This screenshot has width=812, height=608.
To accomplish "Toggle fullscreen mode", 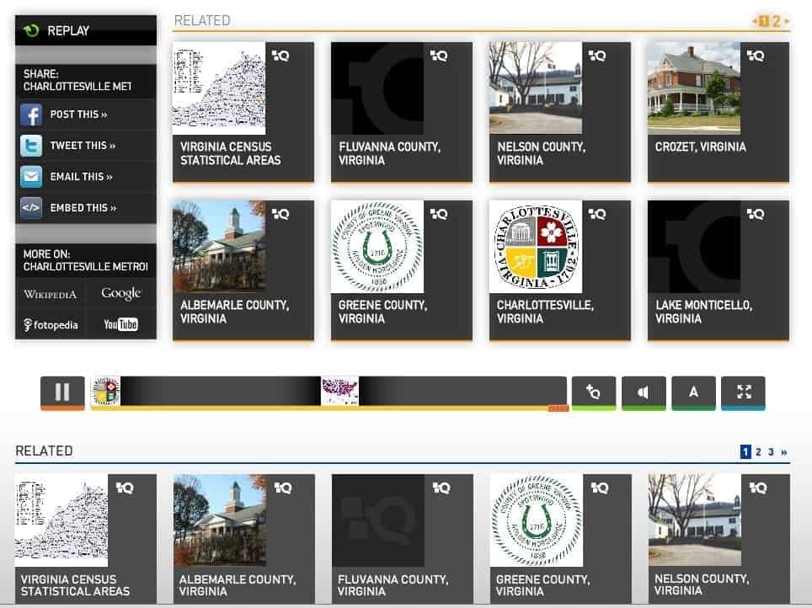I will coord(743,392).
